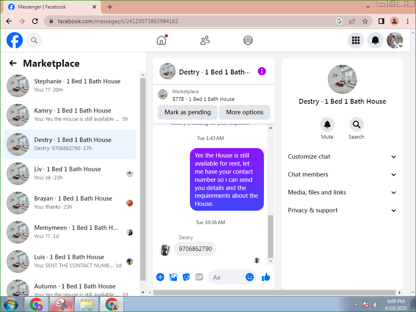Viewport: 416px width, 312px height.
Task: Click the address bar URL
Action: click(118, 21)
